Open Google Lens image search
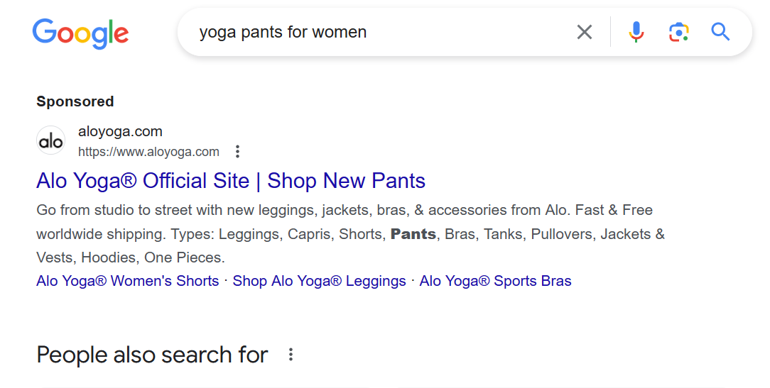Viewport: 770px width, 388px height. click(678, 32)
